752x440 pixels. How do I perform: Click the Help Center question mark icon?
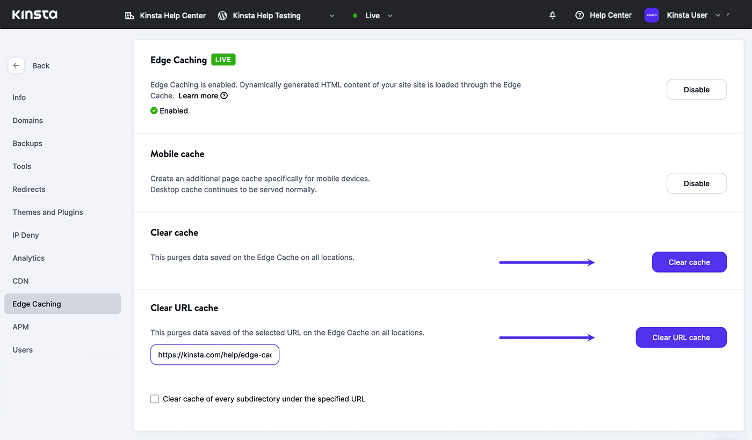(x=580, y=15)
